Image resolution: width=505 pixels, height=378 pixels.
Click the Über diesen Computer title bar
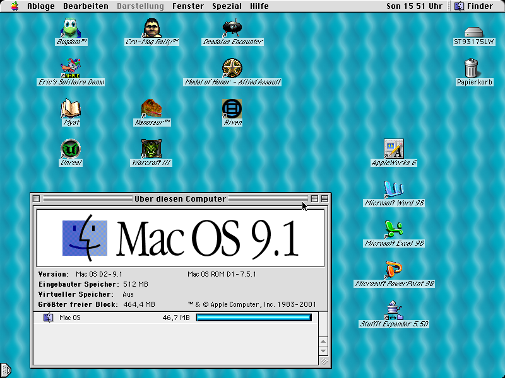pyautogui.click(x=181, y=198)
